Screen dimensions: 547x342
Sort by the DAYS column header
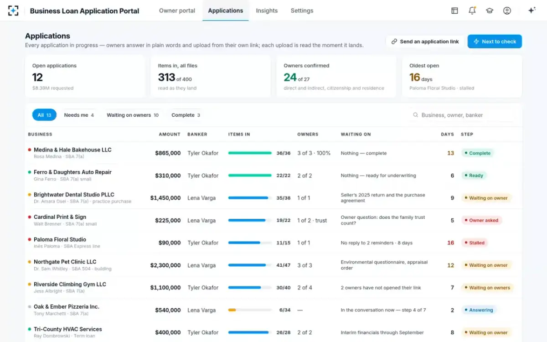[448, 135]
